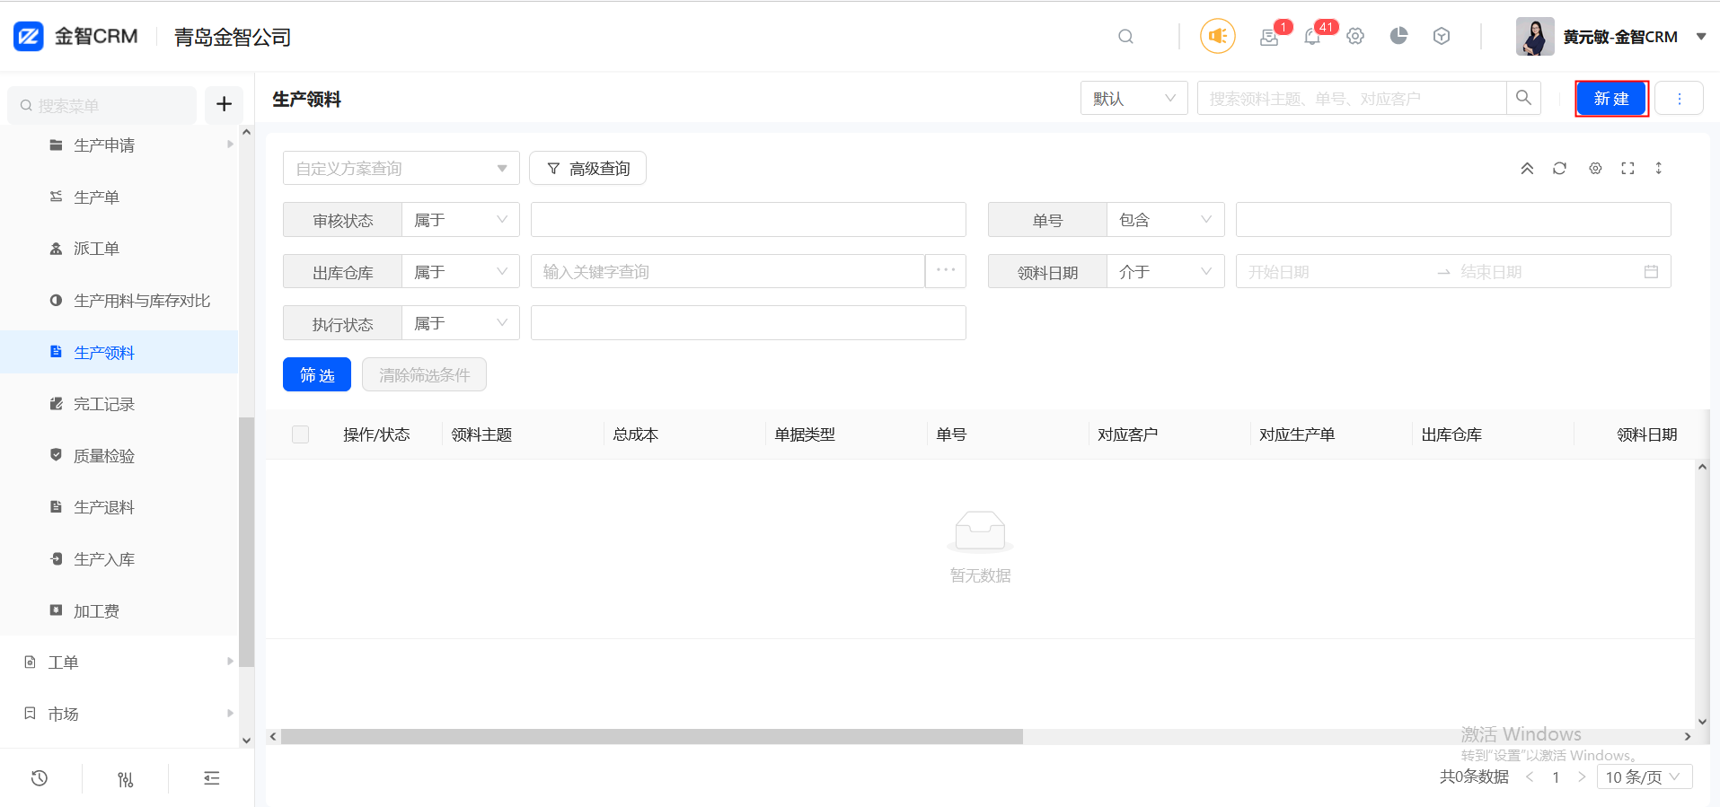The image size is (1720, 807).
Task: Open the pie chart statistics icon
Action: [1398, 36]
